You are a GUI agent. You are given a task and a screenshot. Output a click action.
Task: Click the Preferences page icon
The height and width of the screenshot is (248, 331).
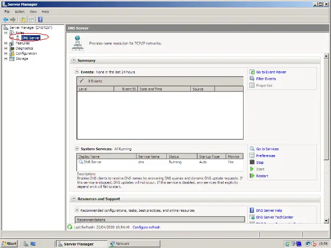(252, 156)
